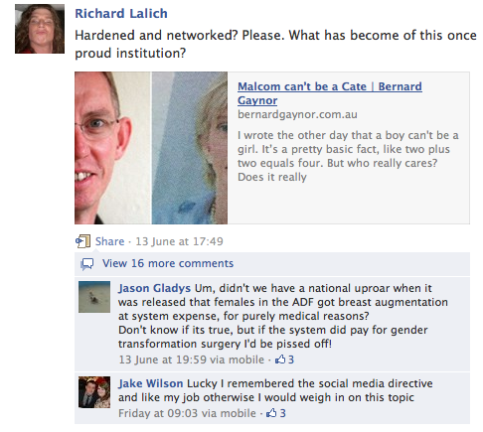Open Jake Wilson's profile name link

(x=151, y=383)
